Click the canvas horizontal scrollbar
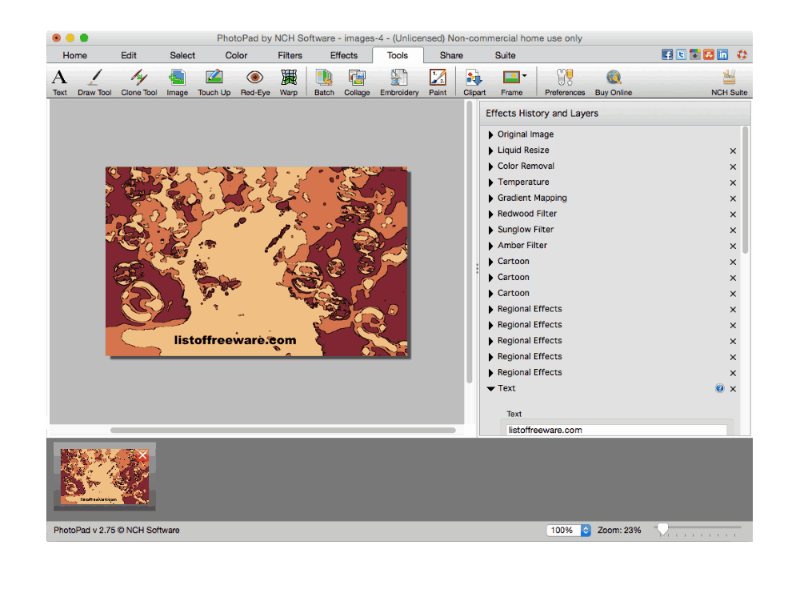 pyautogui.click(x=283, y=431)
